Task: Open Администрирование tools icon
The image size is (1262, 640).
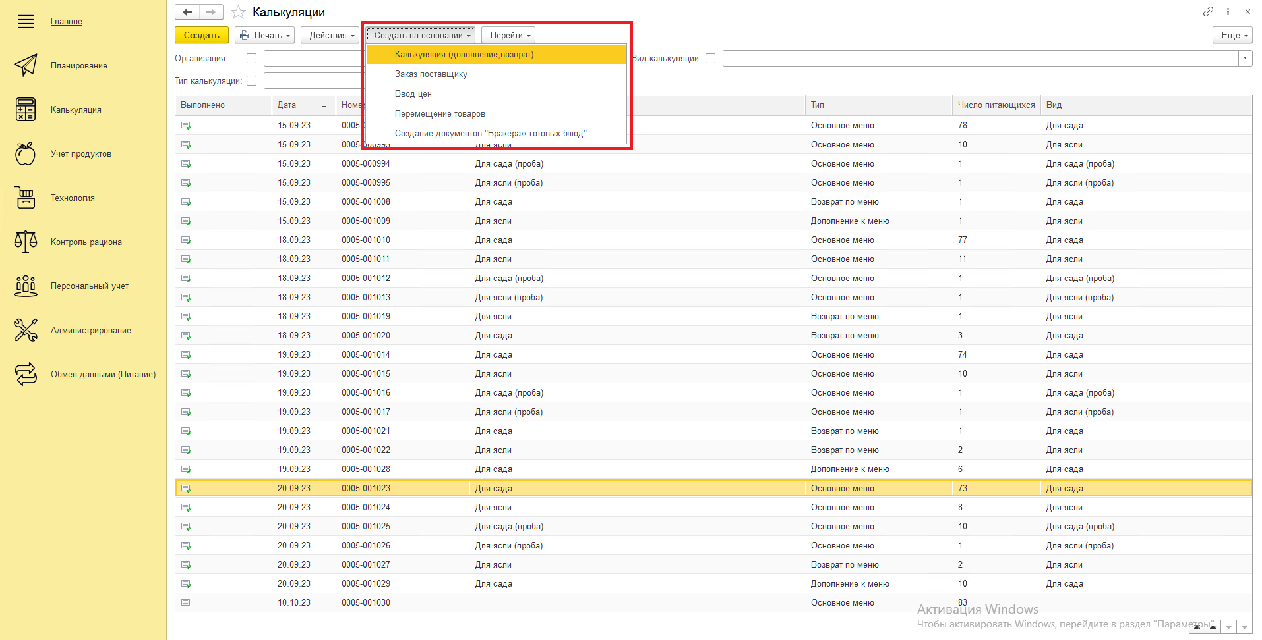Action: [x=26, y=330]
